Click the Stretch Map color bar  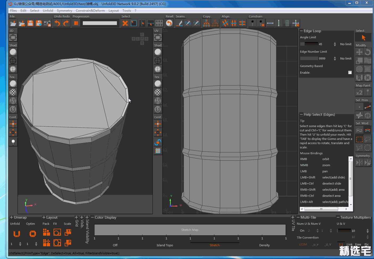click(190, 230)
